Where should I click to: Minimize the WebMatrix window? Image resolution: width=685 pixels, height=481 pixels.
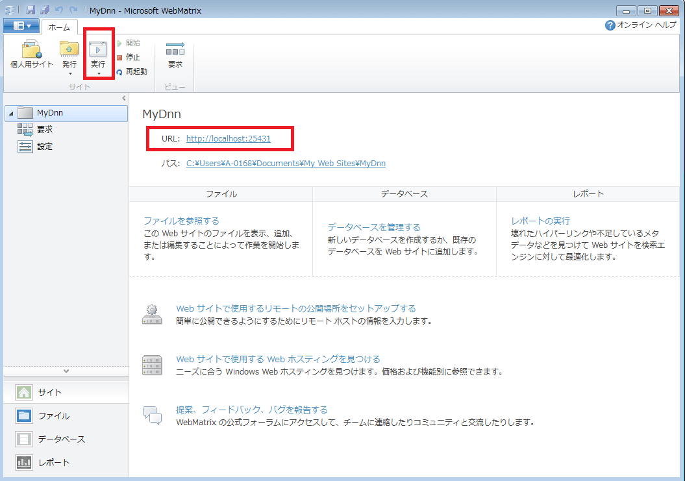tap(626, 10)
